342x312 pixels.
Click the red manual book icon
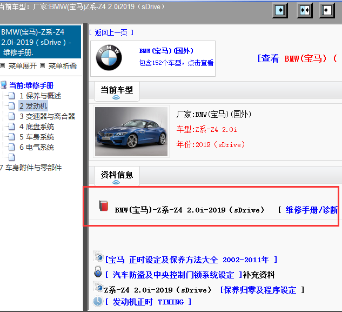[x=104, y=205]
